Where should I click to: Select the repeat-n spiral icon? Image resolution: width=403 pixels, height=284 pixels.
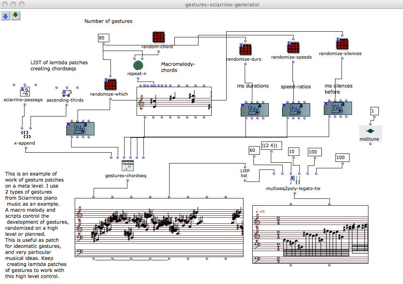[138, 65]
